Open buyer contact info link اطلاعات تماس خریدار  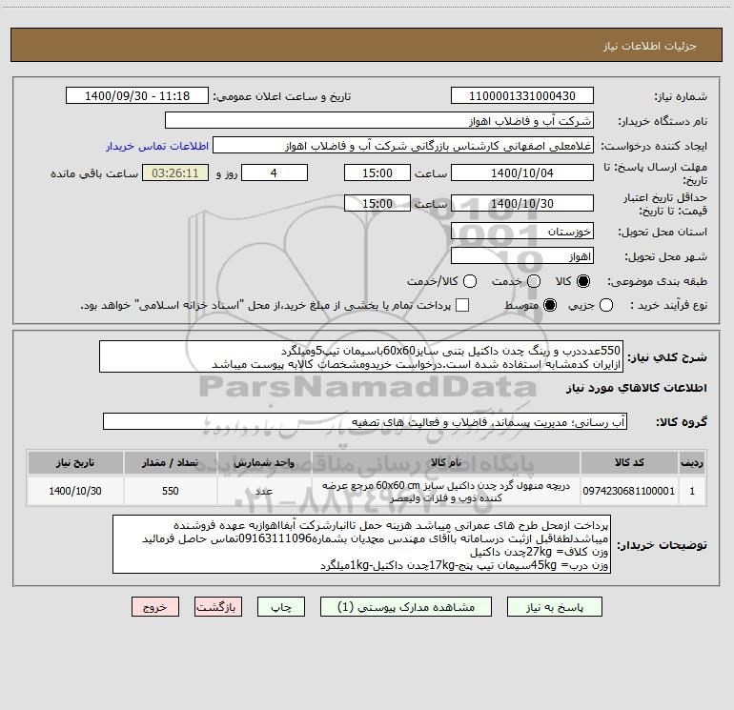click(x=157, y=146)
